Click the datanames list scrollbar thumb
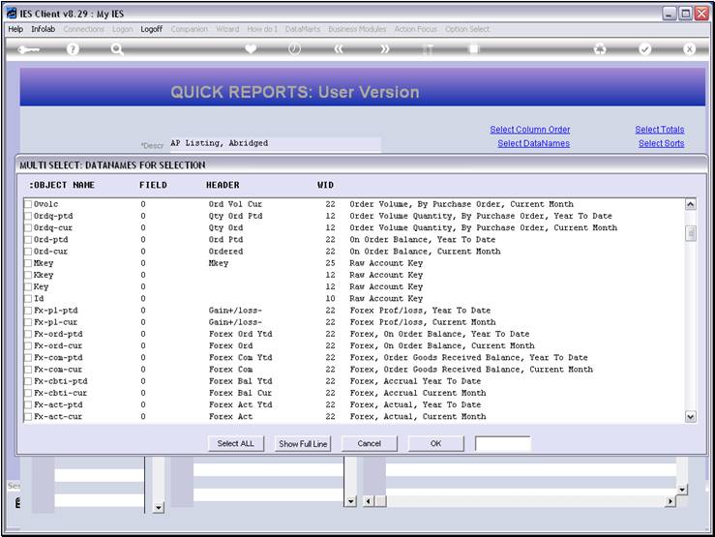The width and height of the screenshot is (715, 537). click(691, 233)
